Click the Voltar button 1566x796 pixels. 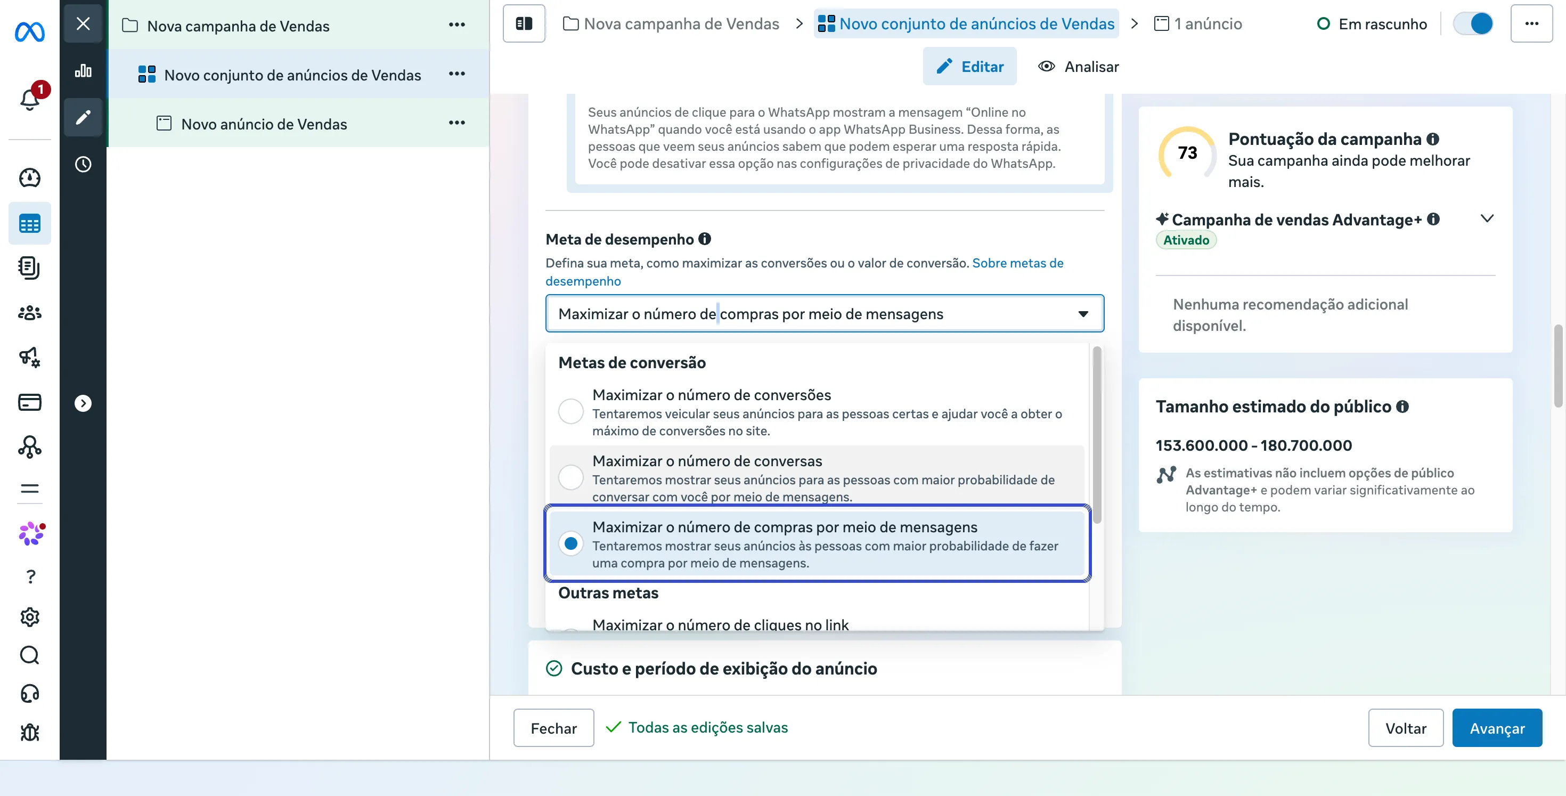coord(1406,728)
